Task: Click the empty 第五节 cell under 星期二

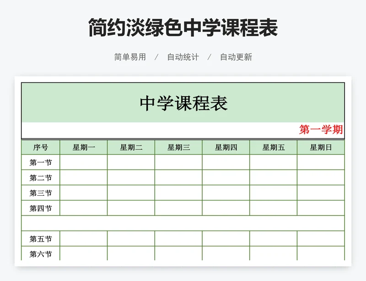Action: tap(131, 239)
